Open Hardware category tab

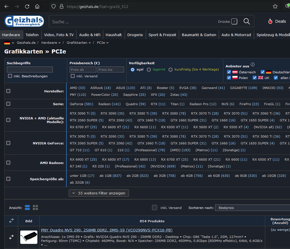point(11,35)
